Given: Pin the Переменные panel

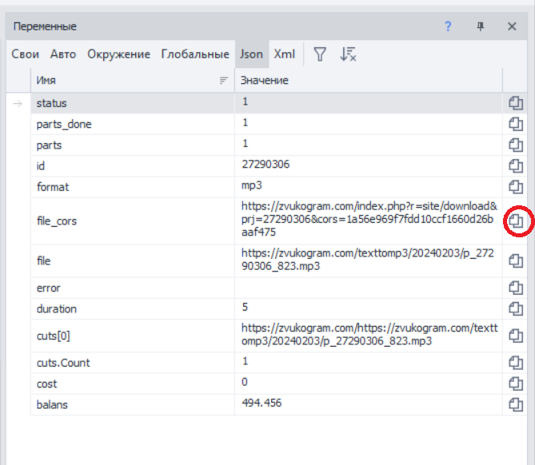Looking at the screenshot, I should coord(481,26).
